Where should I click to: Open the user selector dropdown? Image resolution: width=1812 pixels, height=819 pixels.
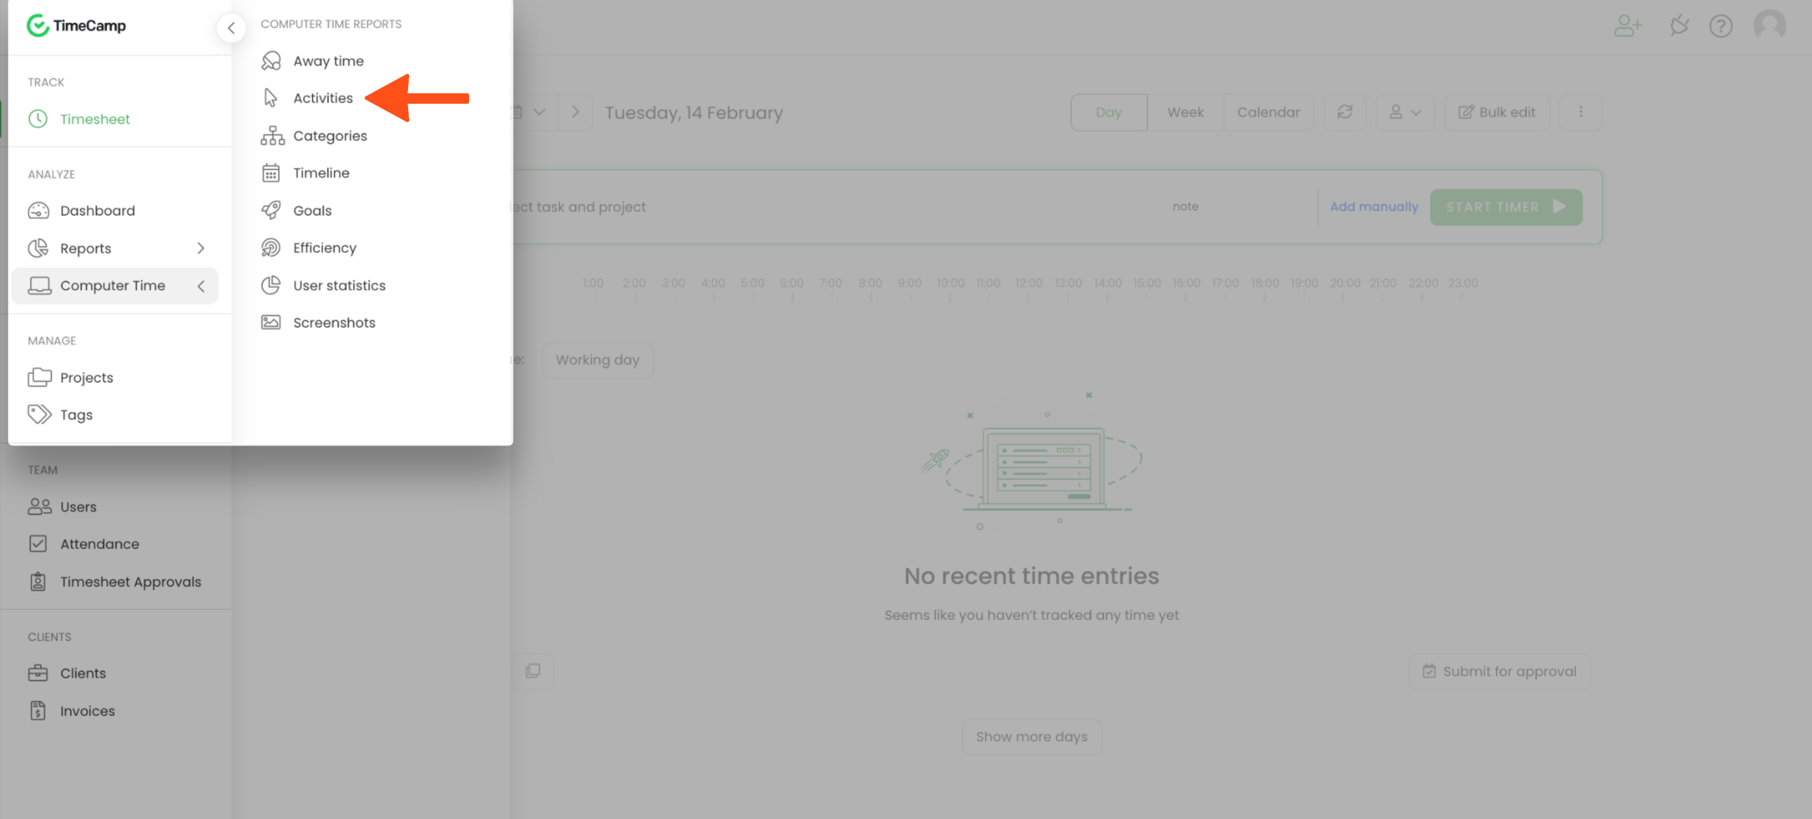(1404, 112)
